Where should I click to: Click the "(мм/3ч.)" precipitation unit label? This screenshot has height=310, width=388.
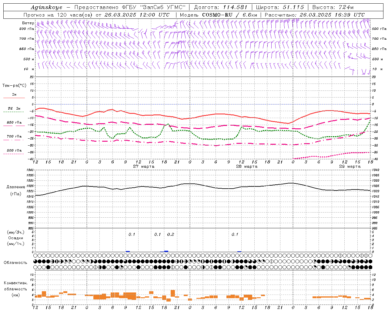[x=16, y=232]
